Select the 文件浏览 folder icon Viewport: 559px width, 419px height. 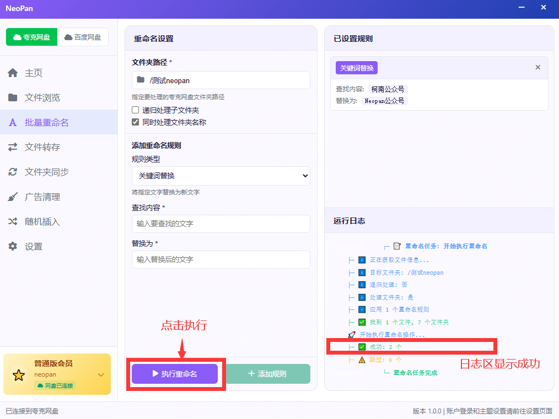click(x=13, y=97)
